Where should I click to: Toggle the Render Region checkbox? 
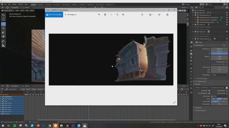[227, 62]
